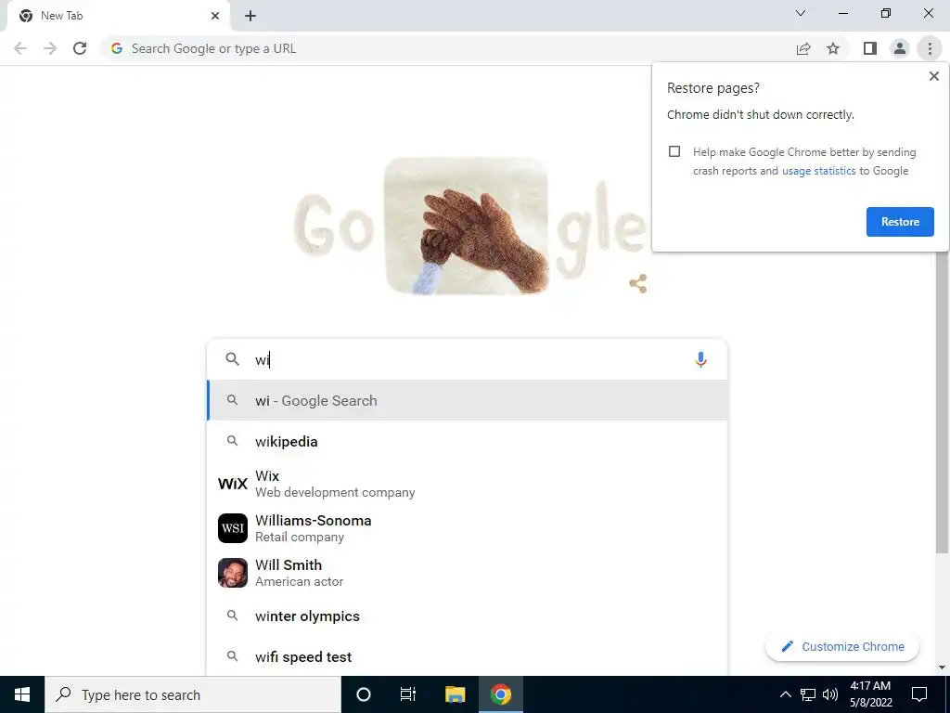The width and height of the screenshot is (950, 713).
Task: Open the notification center icon
Action: [x=919, y=694]
